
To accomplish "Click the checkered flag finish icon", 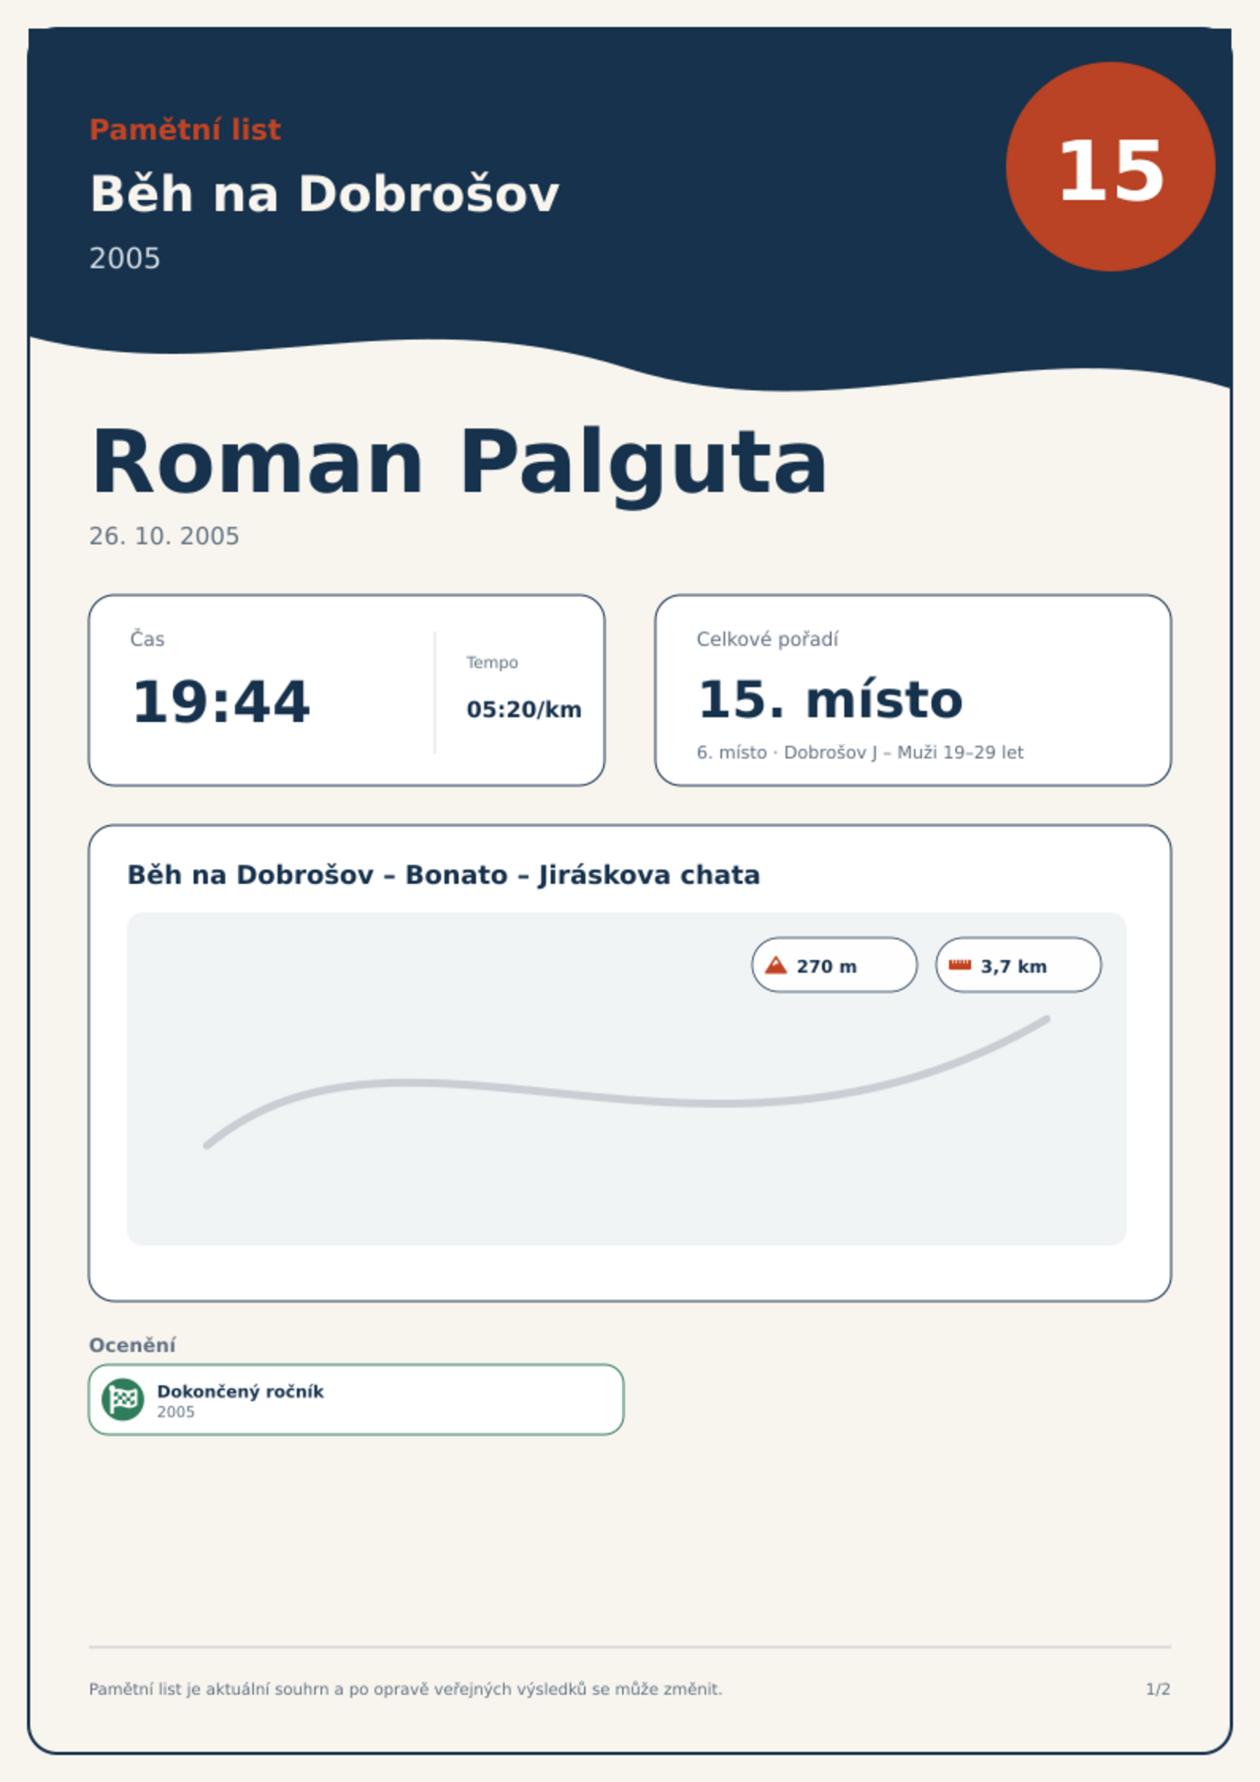I will click(123, 1399).
